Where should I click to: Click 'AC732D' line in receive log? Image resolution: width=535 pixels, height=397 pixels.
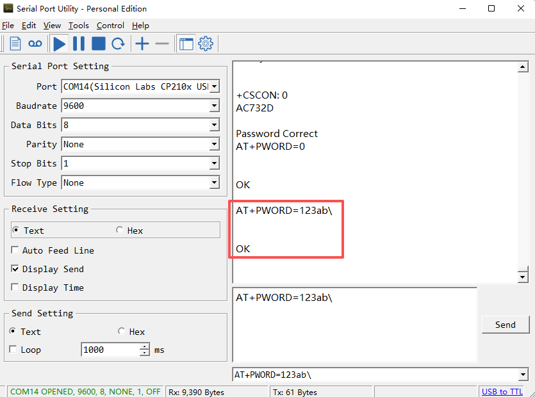pos(254,108)
